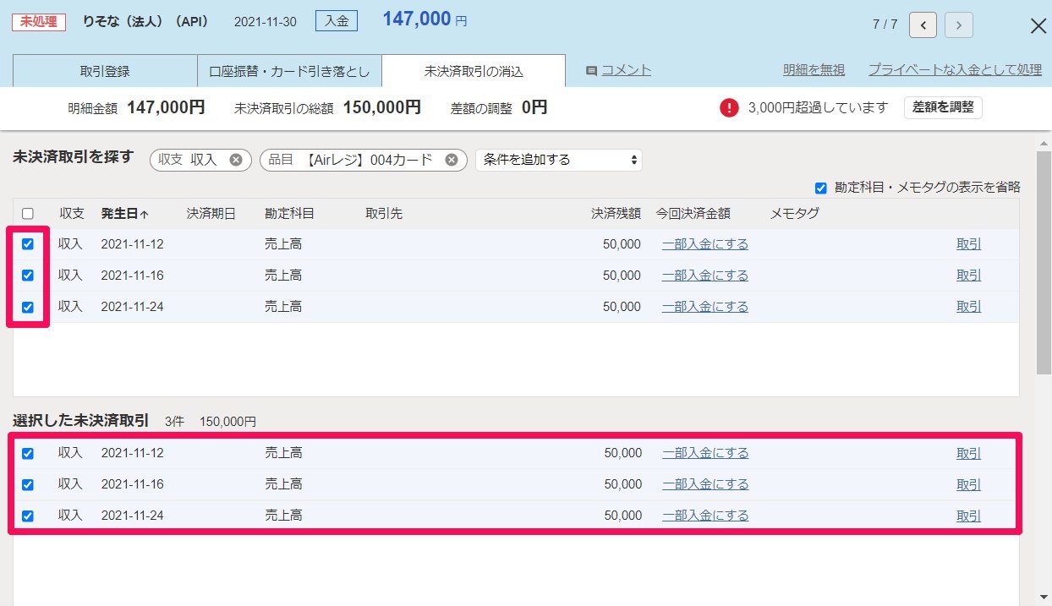Click the 決済期日 column header

[x=211, y=214]
